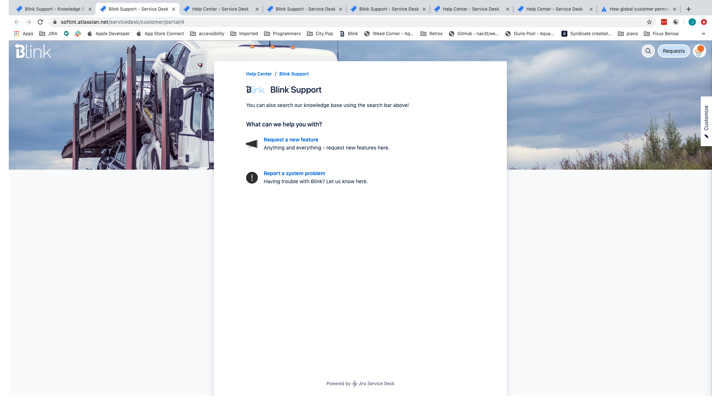Screen dimensions: 712x406
Task: Open the Requests button
Action: [674, 51]
